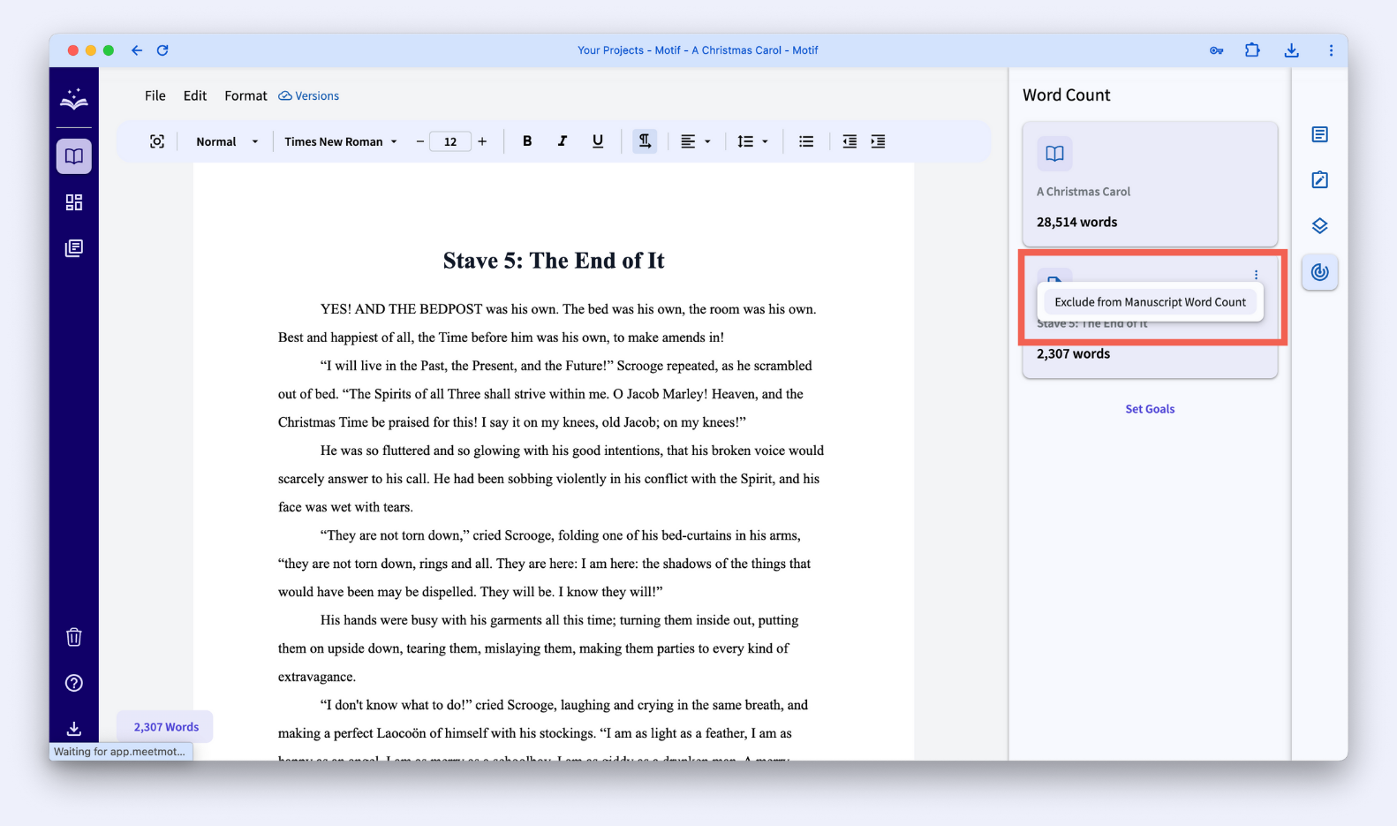
Task: Click the Stave 5: The End of It heading
Action: coord(554,261)
